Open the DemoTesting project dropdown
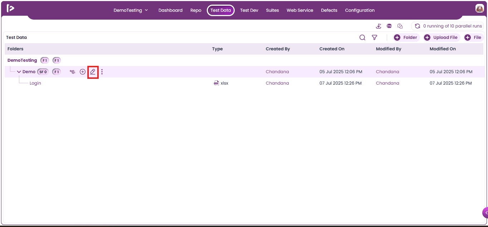 131,10
